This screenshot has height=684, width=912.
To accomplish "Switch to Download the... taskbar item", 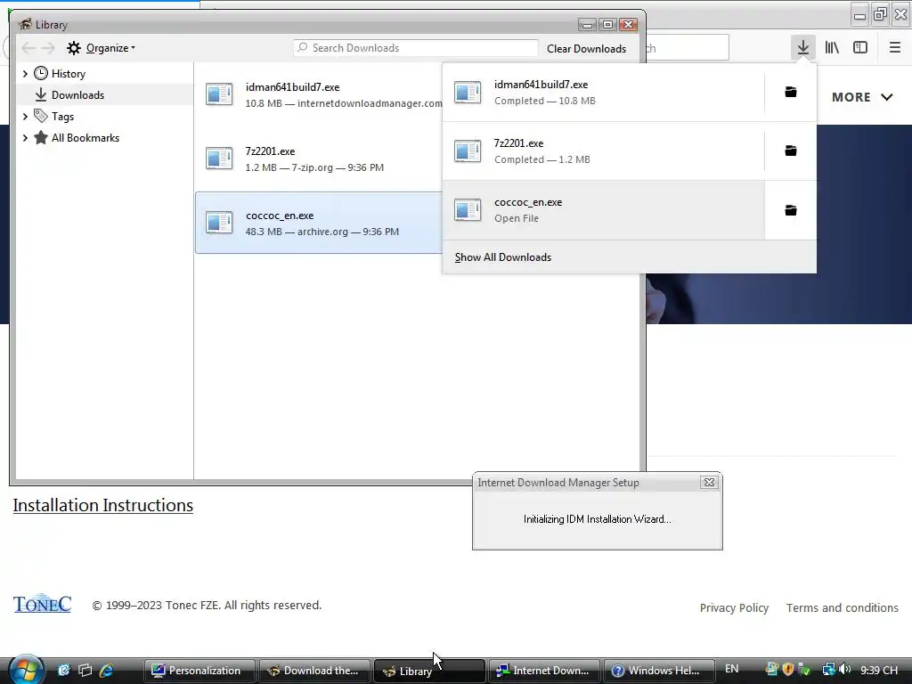I will click(314, 671).
